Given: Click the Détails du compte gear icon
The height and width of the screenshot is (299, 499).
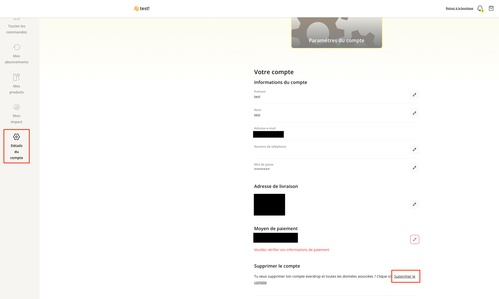Looking at the screenshot, I should point(17,137).
